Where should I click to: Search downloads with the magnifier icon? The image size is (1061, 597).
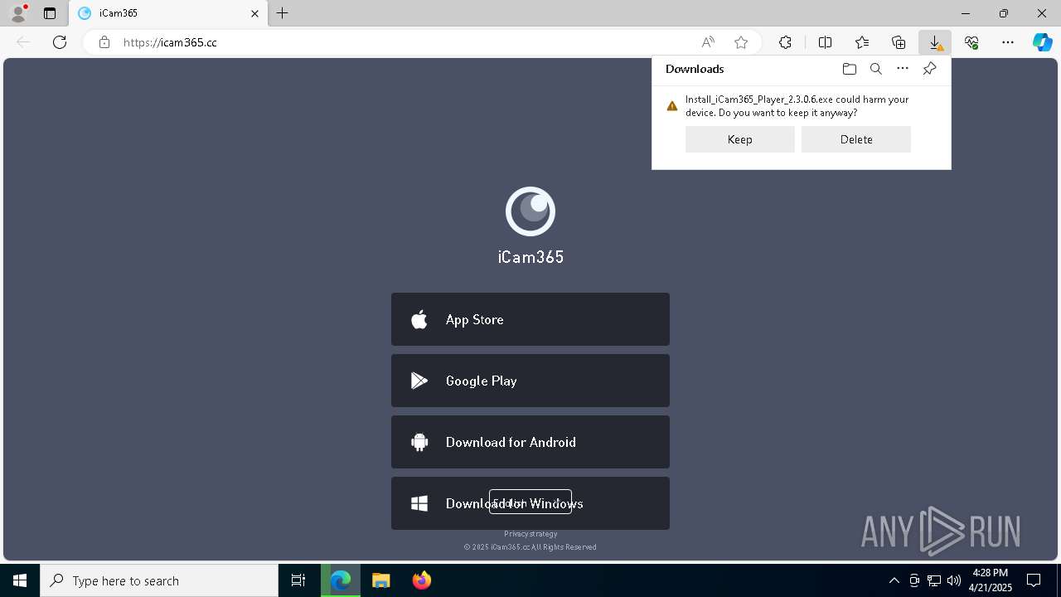(x=875, y=69)
